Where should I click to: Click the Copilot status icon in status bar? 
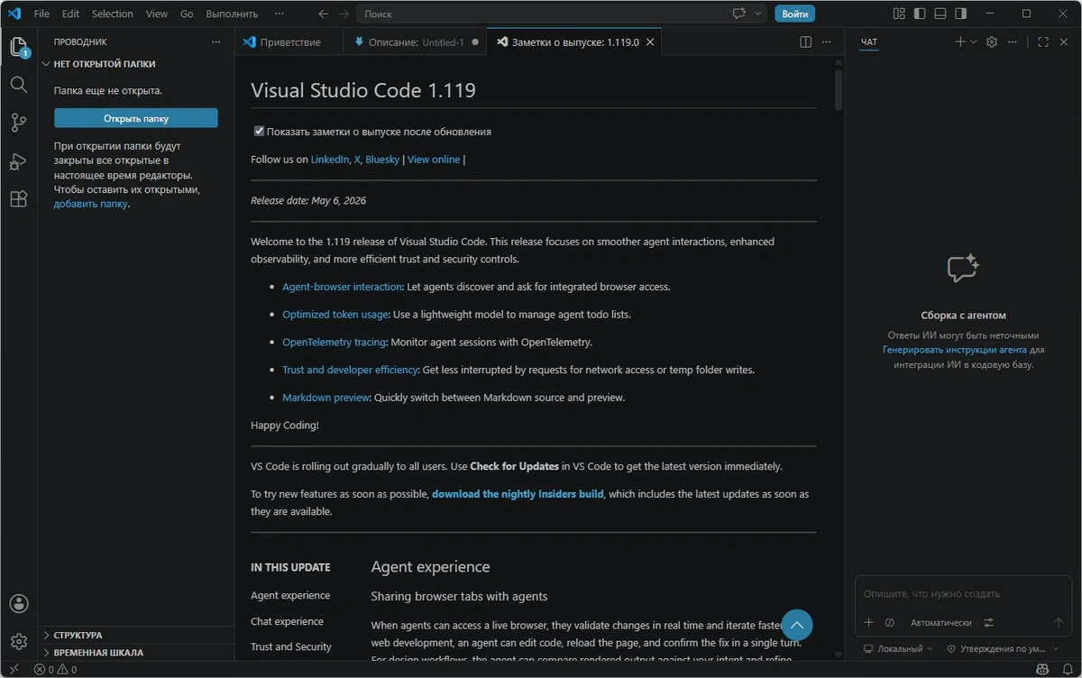(x=1043, y=669)
